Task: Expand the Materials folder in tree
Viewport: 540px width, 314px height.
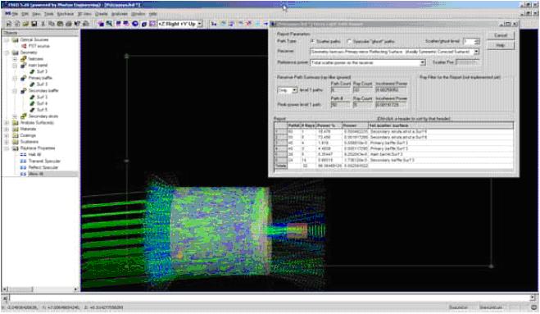Action: pyautogui.click(x=7, y=129)
